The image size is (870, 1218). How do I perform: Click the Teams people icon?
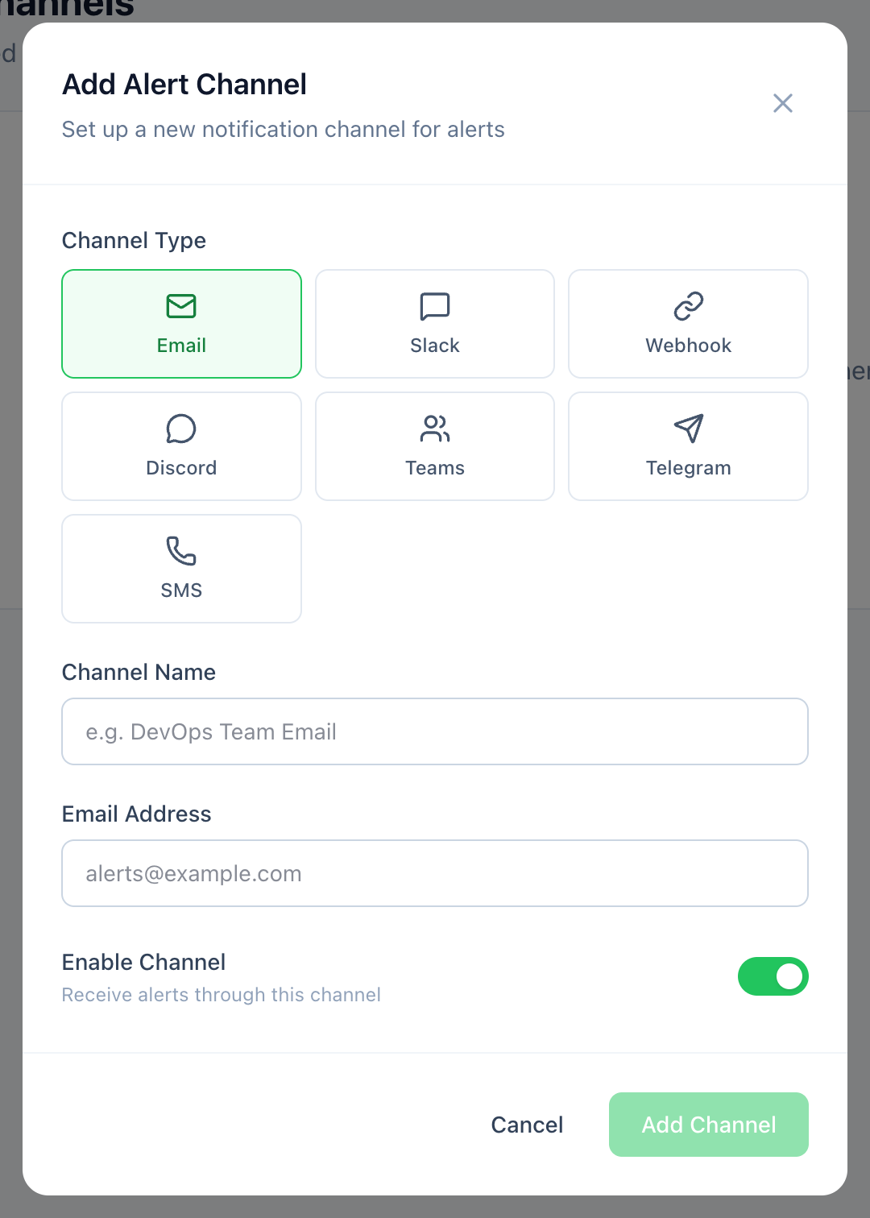[435, 429]
